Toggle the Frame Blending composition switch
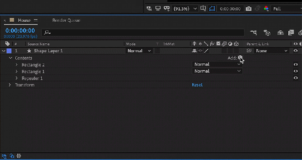302x160 pixels. (291, 33)
